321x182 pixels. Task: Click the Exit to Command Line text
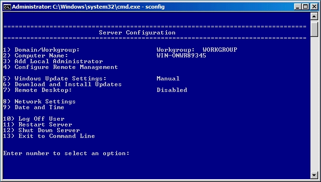tap(57, 136)
